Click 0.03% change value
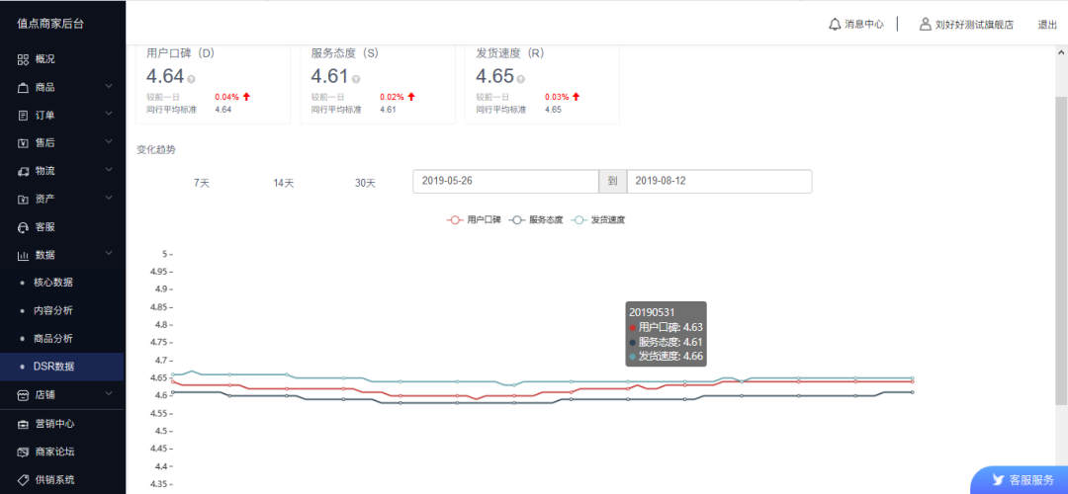This screenshot has height=494, width=1068. click(x=557, y=97)
